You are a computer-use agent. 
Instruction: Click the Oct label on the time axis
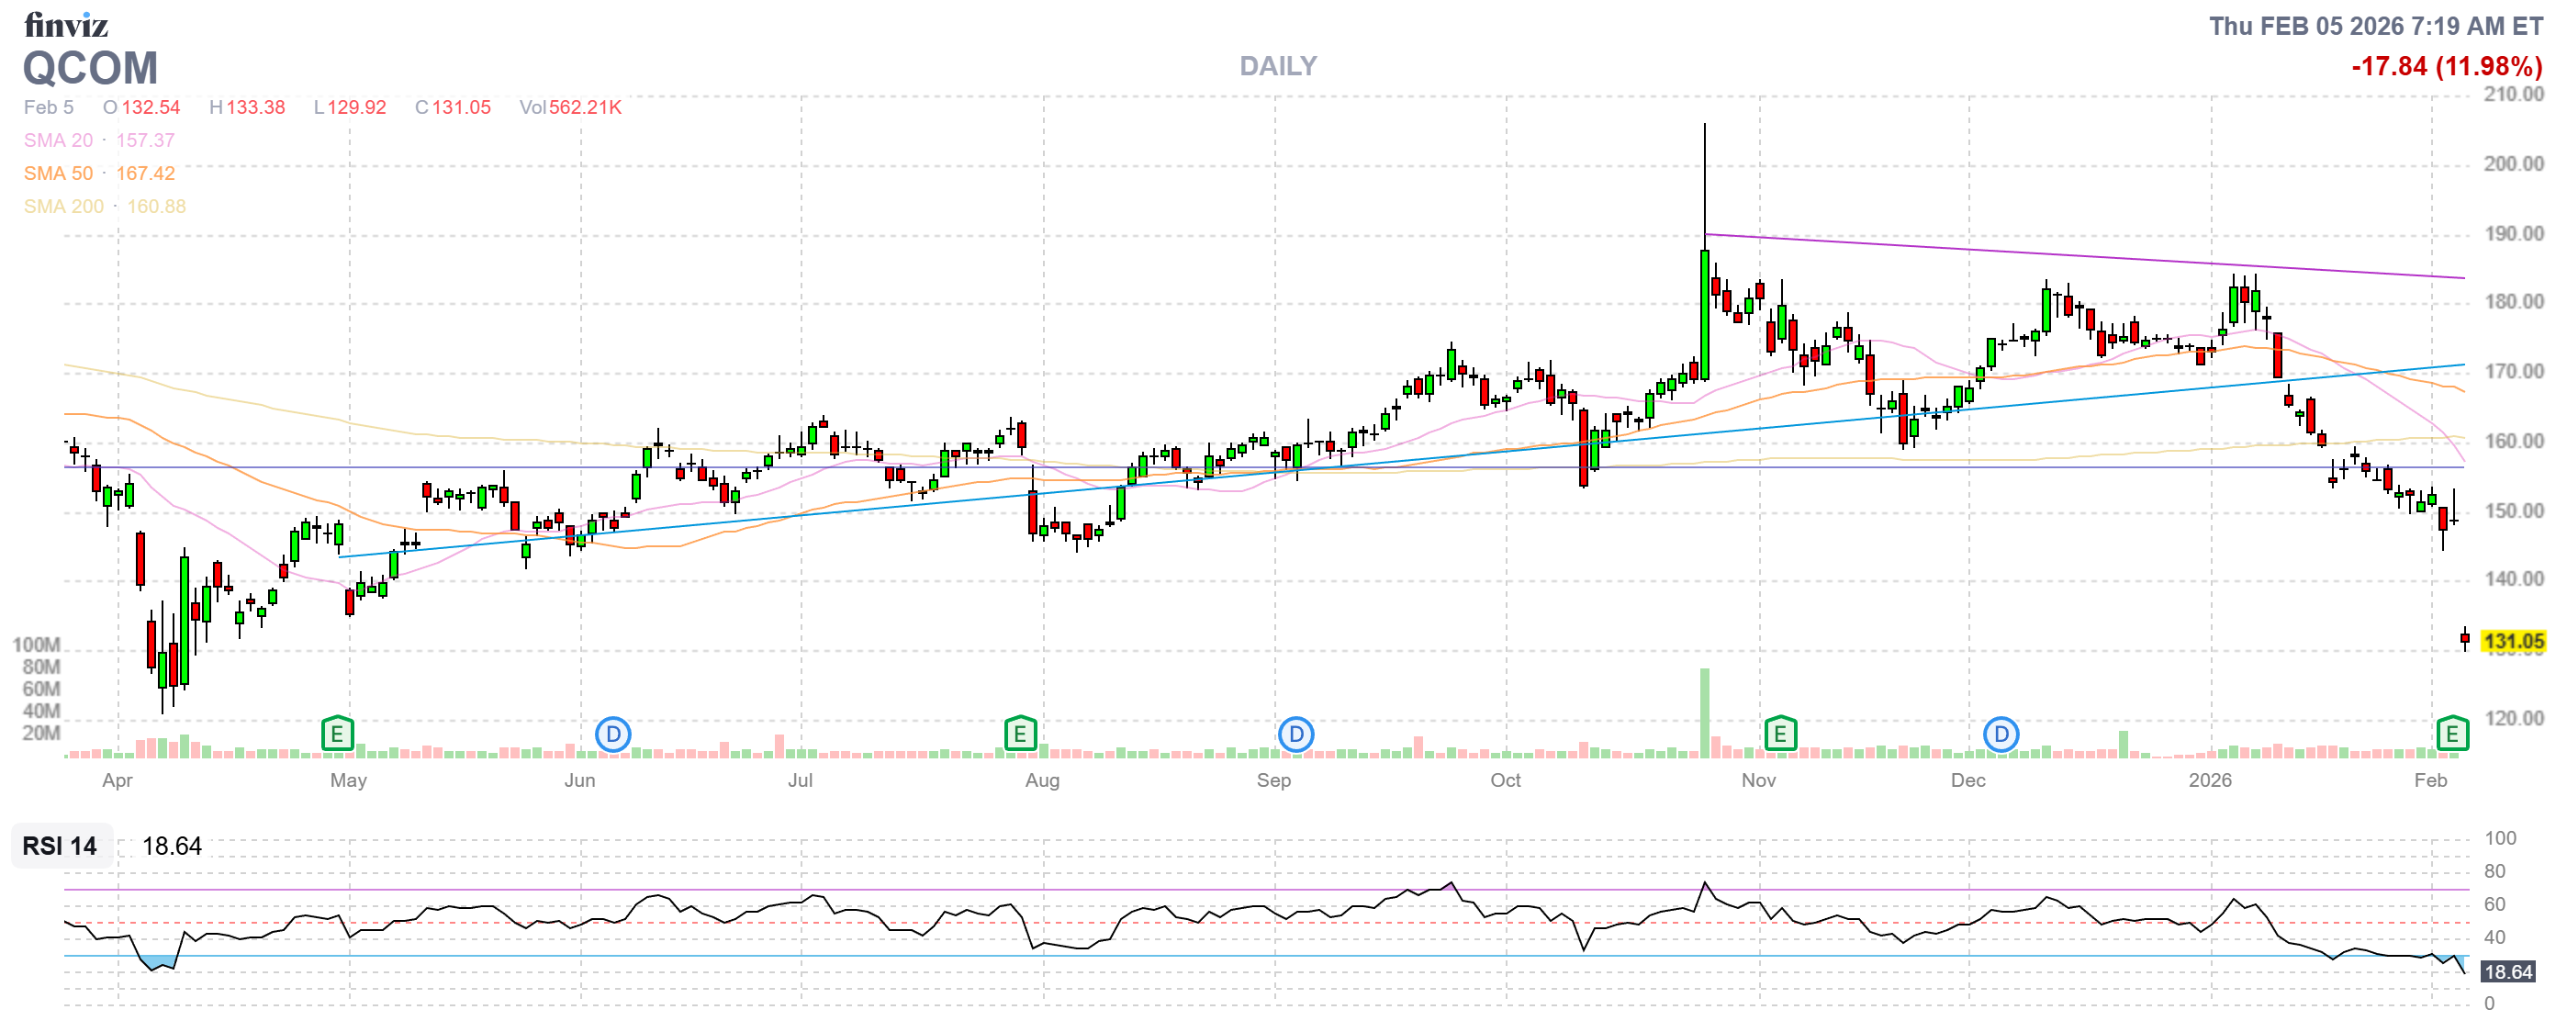click(x=1505, y=780)
